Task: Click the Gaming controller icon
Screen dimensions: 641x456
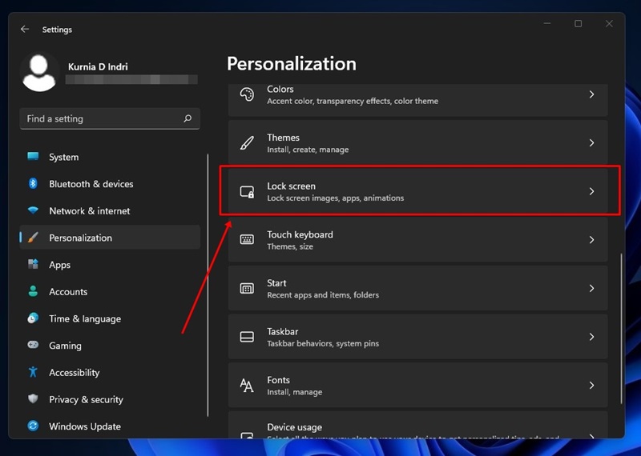Action: point(33,345)
